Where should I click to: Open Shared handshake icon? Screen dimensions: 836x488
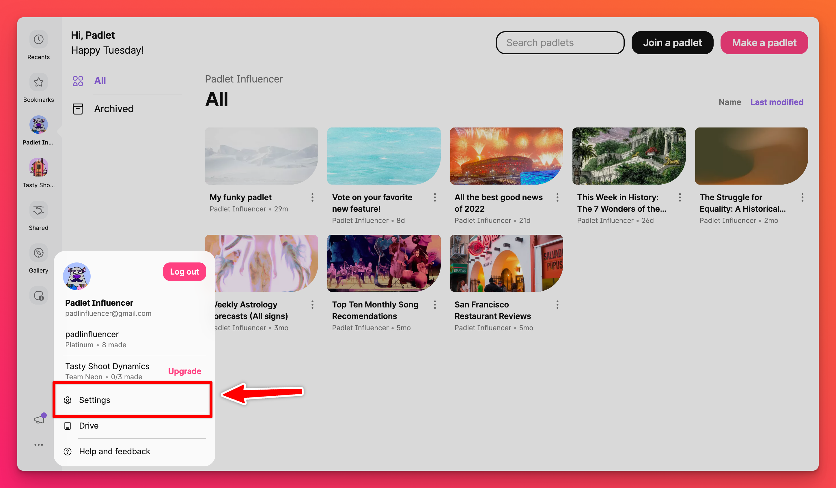(38, 210)
